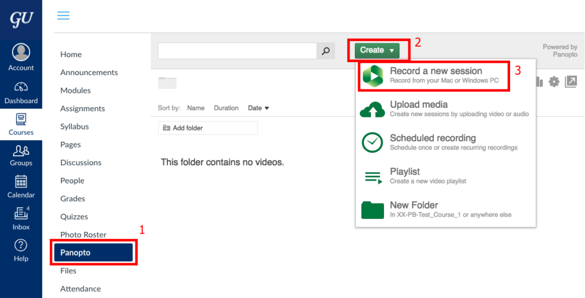Open Panopto in a new window icon
The image size is (585, 298).
tap(571, 82)
